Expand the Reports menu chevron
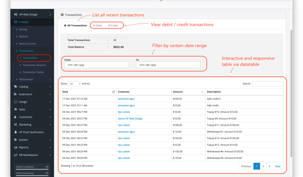This screenshot has height=177, width=303. coord(50,147)
